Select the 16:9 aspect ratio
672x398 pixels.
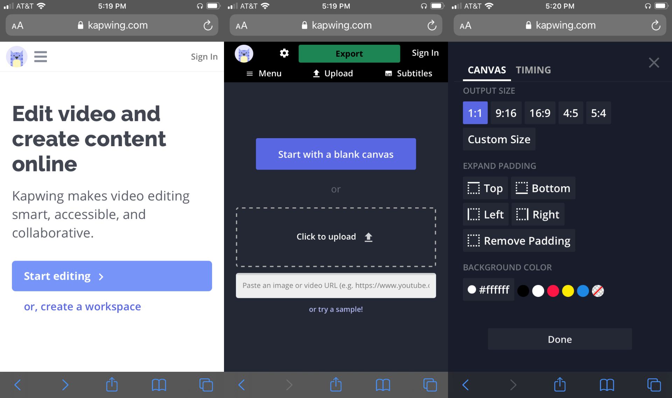tap(540, 113)
